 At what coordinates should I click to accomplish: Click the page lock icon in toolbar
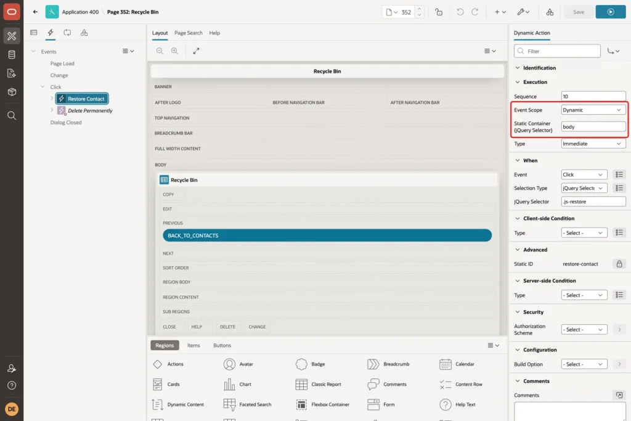[439, 12]
